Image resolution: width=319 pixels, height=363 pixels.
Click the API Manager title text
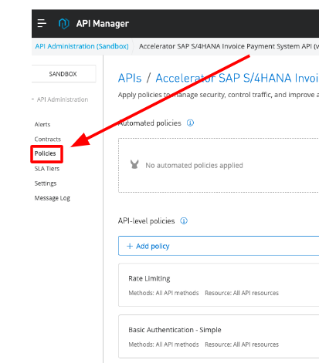103,24
